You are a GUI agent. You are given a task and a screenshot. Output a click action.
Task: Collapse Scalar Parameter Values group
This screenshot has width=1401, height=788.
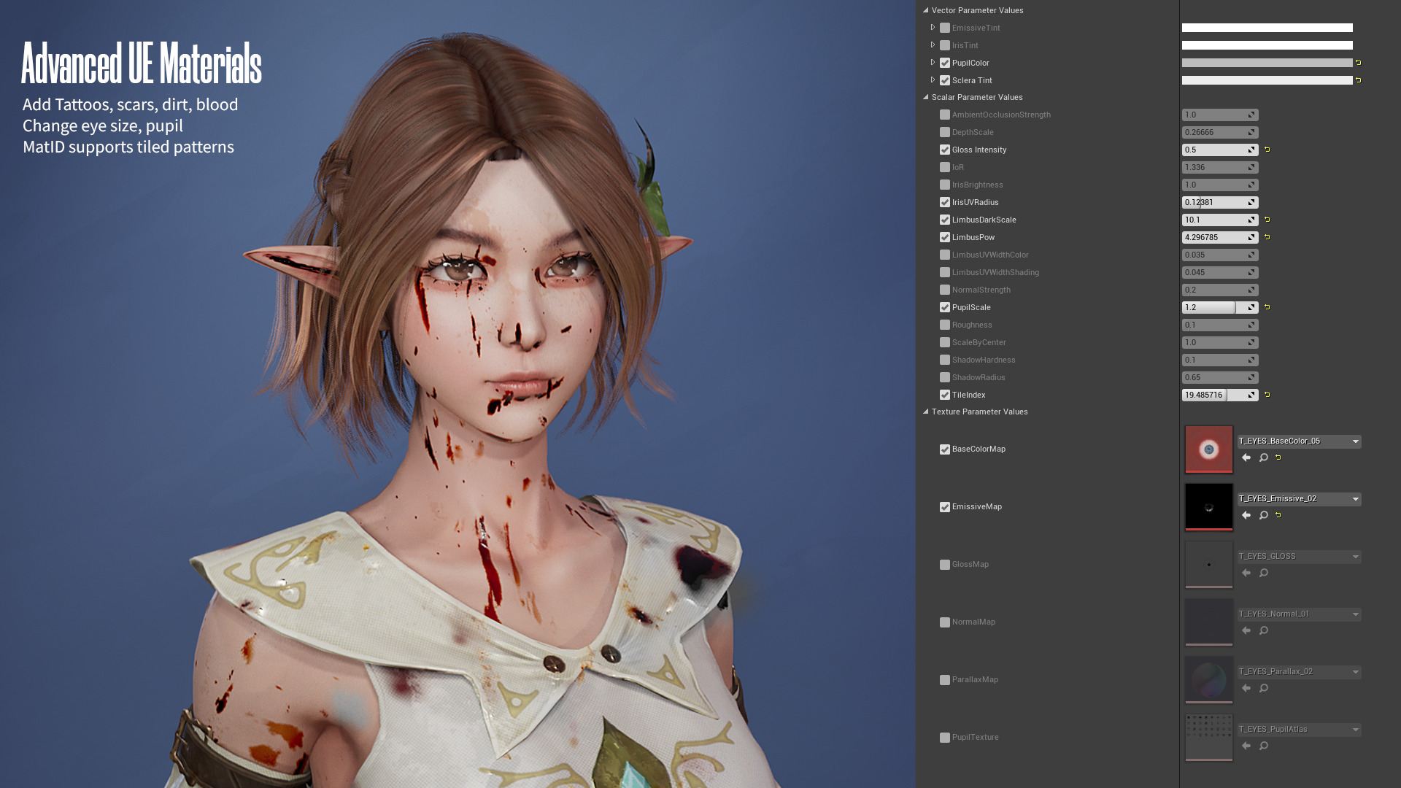(926, 97)
